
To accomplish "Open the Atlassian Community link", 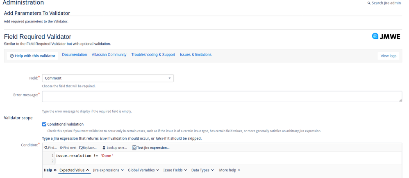I will click(x=109, y=55).
